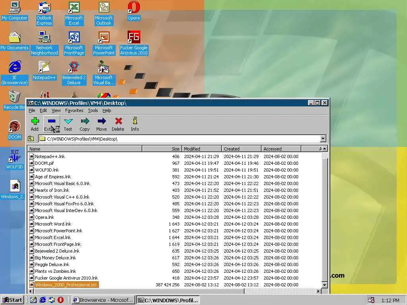407x305 pixels.
Task: Select the My Computer desktop icon
Action: [x=14, y=12]
